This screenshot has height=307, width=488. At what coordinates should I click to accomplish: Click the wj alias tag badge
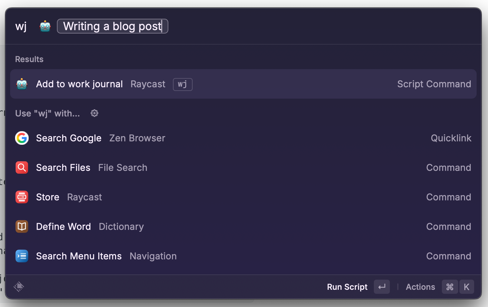tap(183, 85)
